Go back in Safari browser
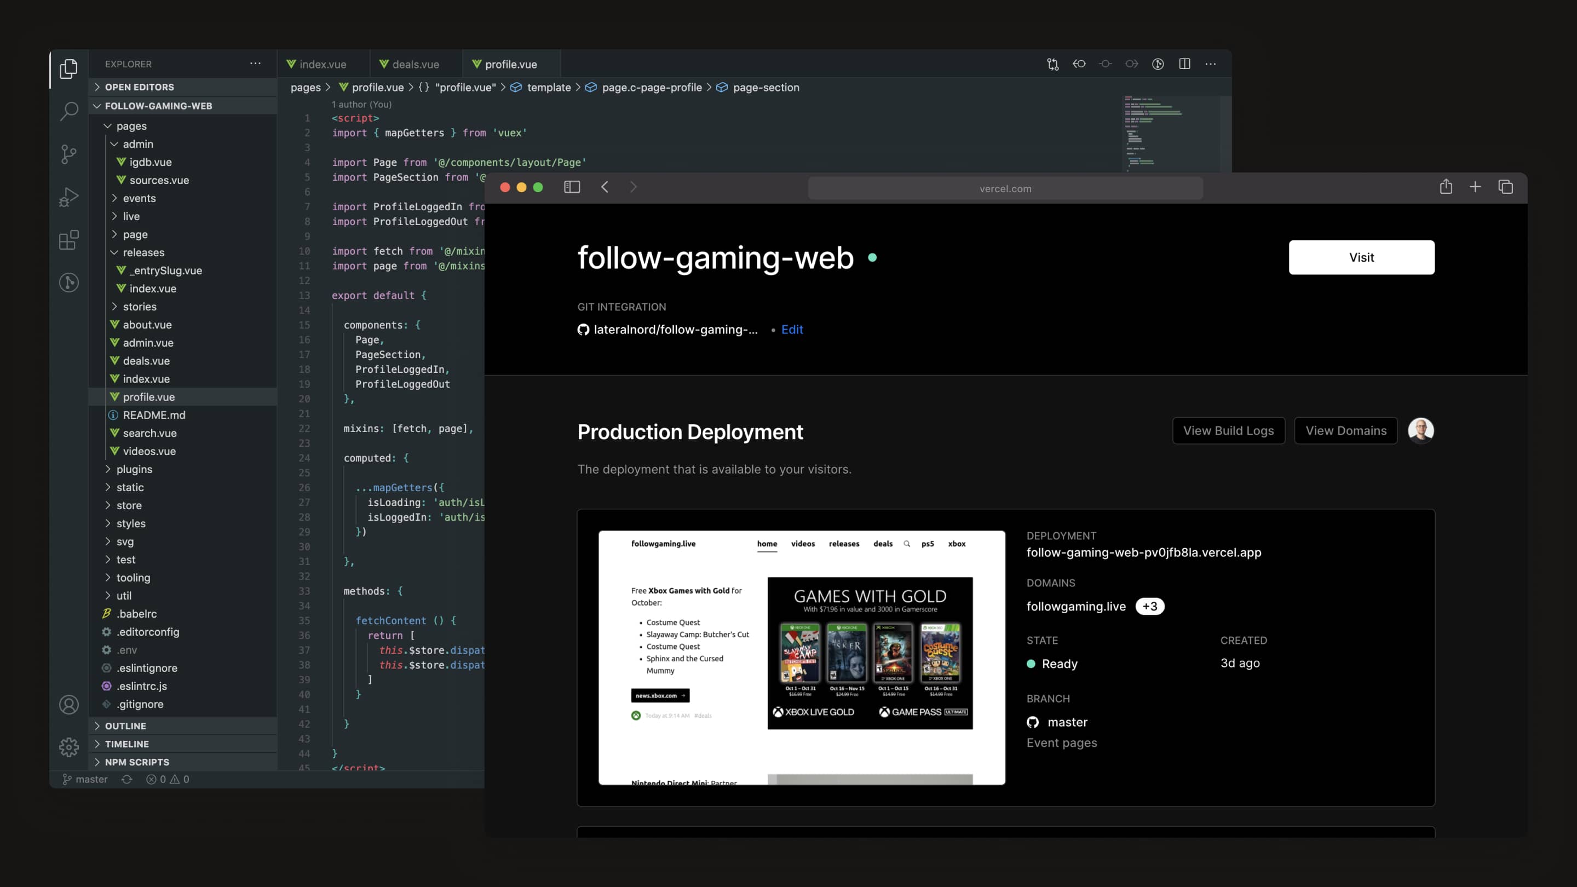 (605, 187)
